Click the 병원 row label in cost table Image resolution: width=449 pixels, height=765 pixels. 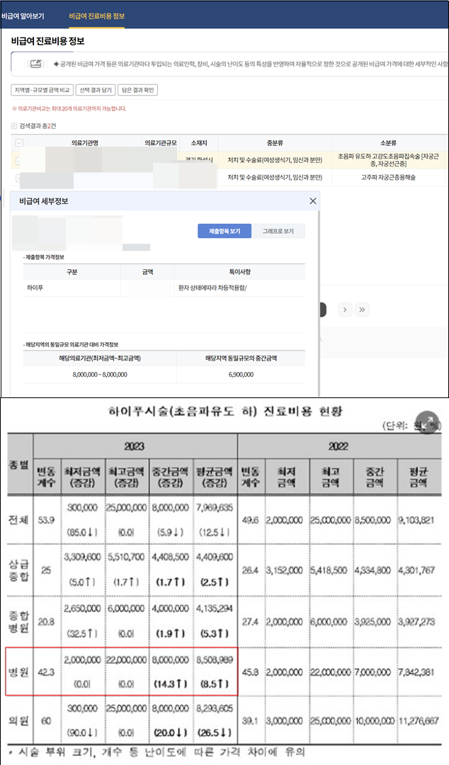click(x=18, y=672)
